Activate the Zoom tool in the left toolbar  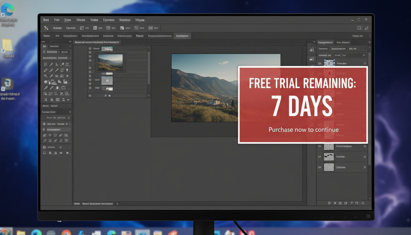[x=46, y=76]
